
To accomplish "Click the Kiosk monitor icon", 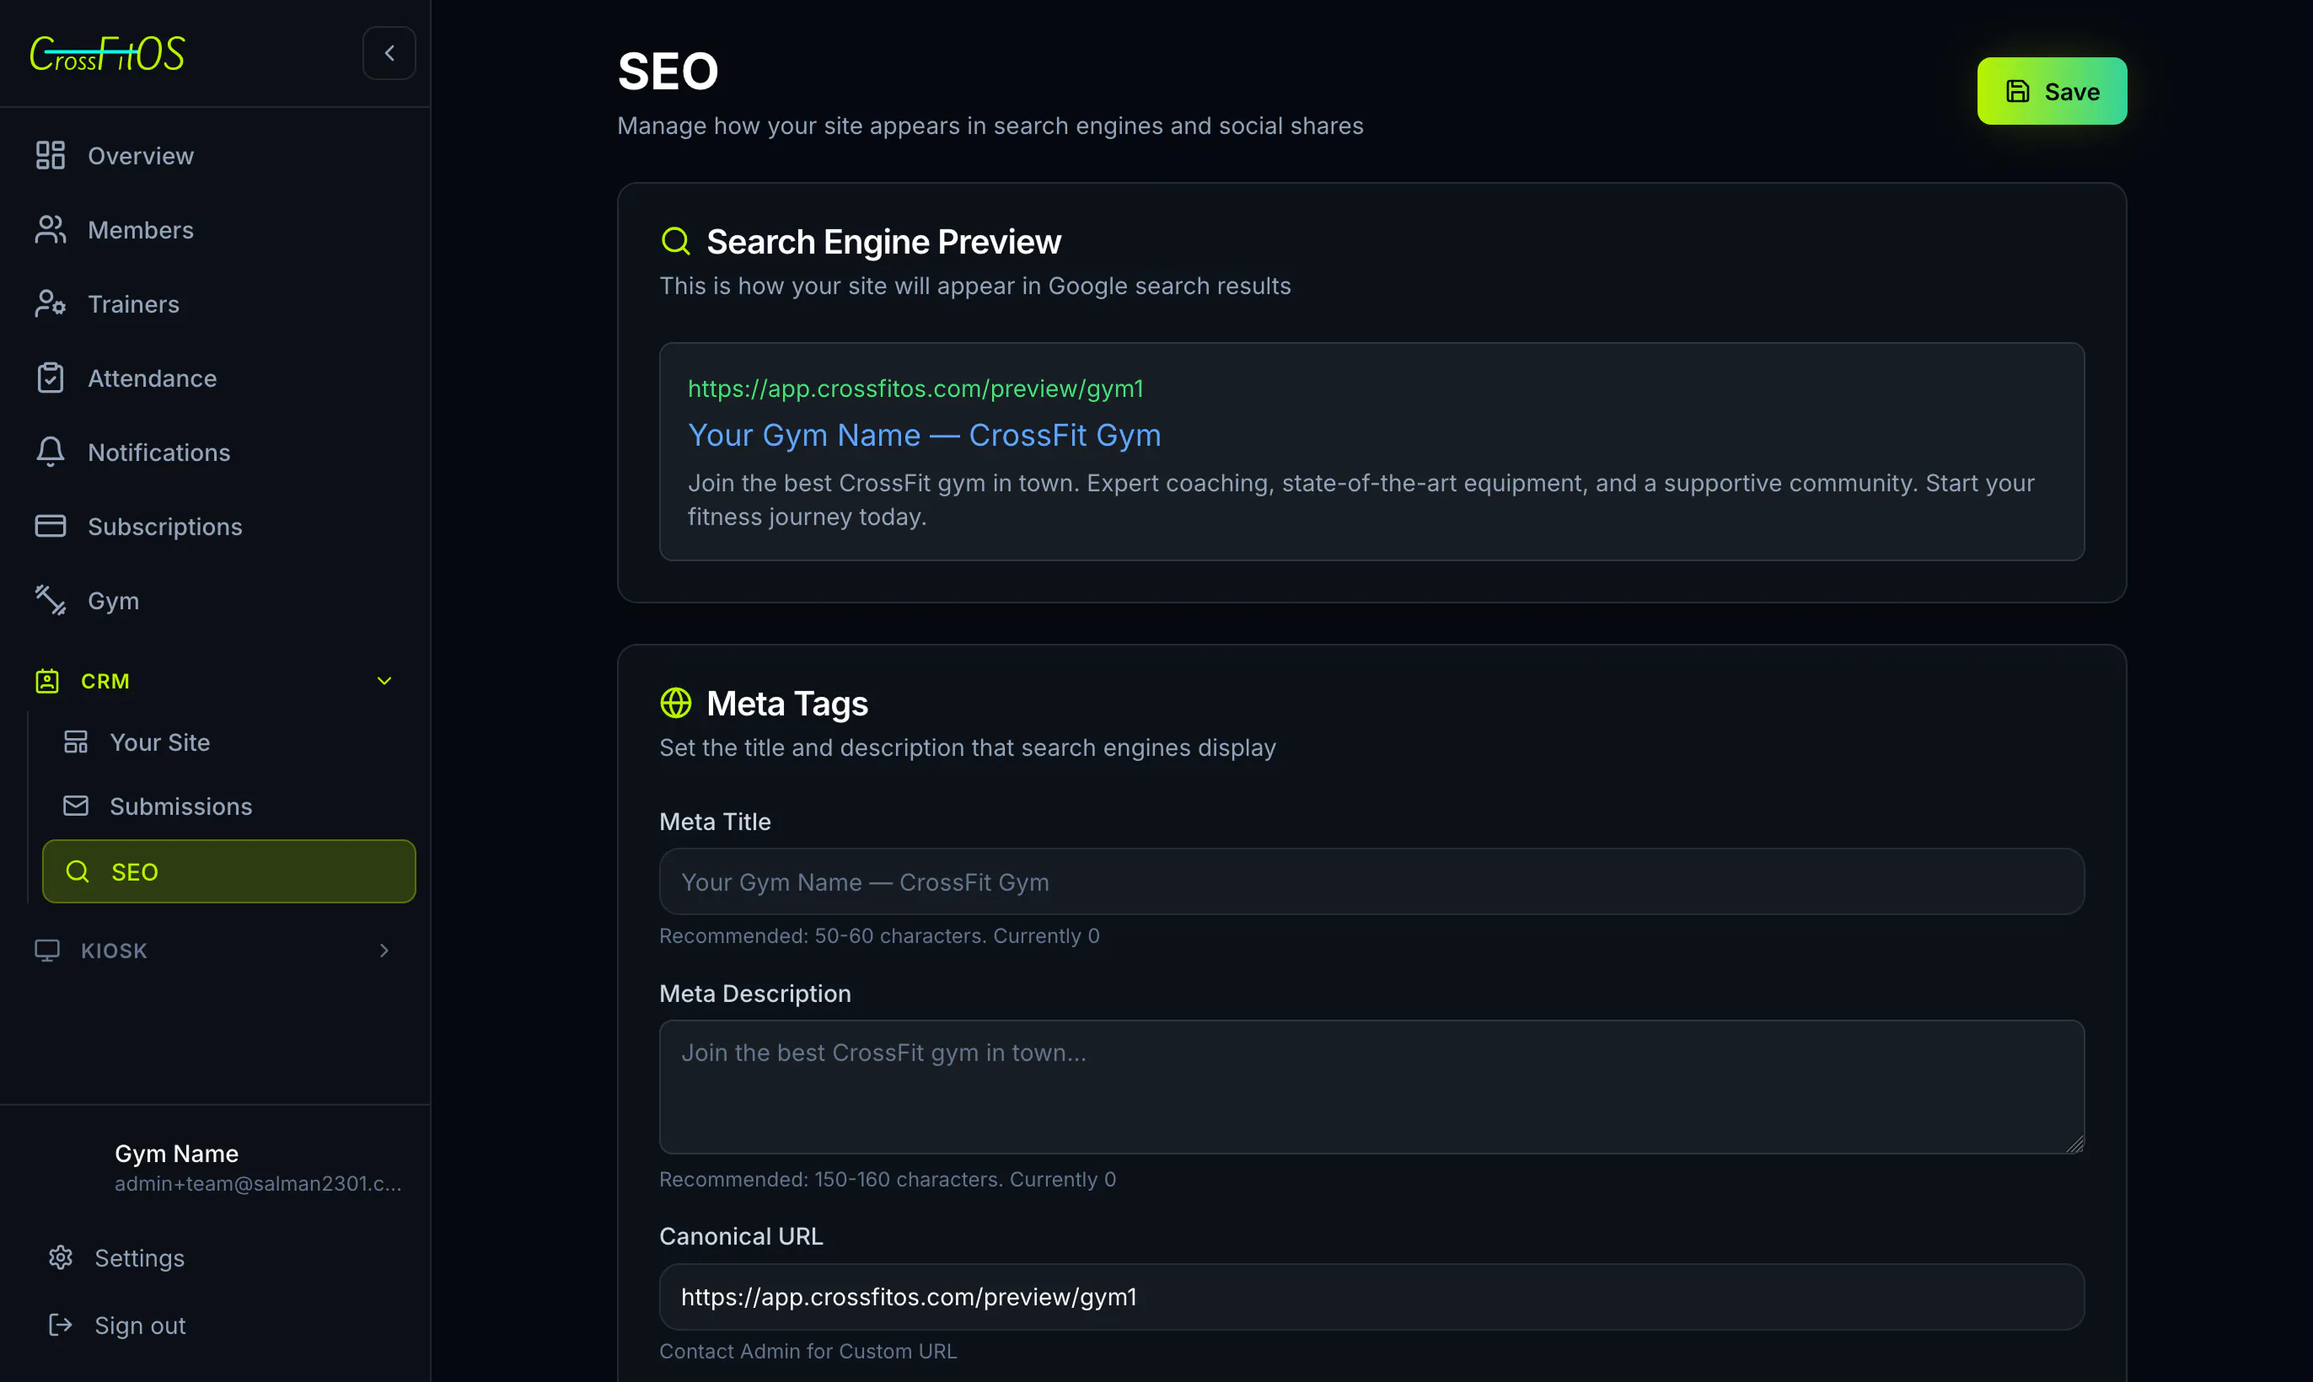I will 47,950.
